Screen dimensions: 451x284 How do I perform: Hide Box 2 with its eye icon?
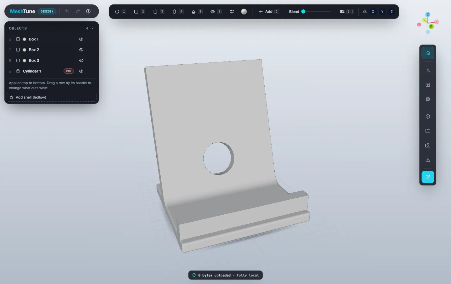coord(81,50)
